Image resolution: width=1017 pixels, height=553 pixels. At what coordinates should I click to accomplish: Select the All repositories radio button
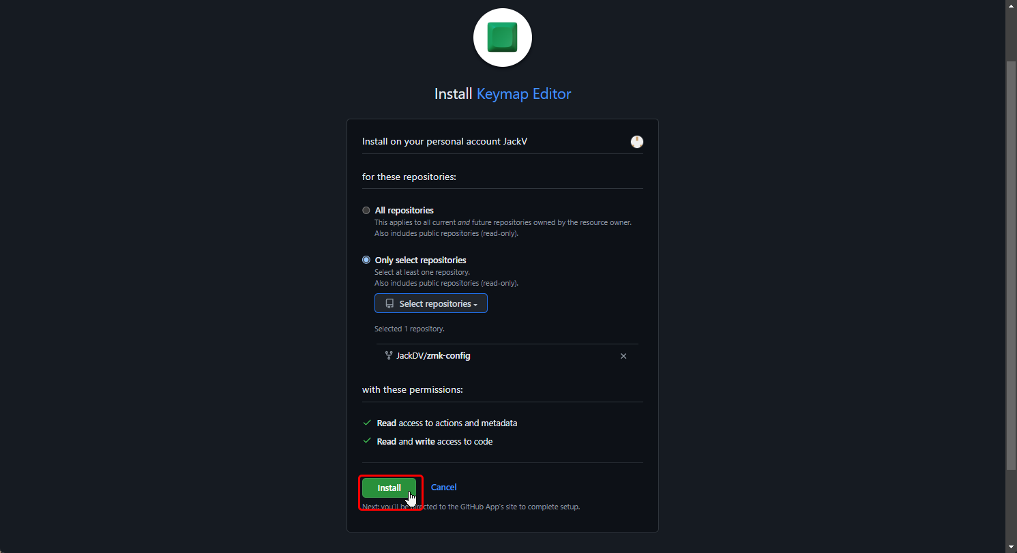366,211
